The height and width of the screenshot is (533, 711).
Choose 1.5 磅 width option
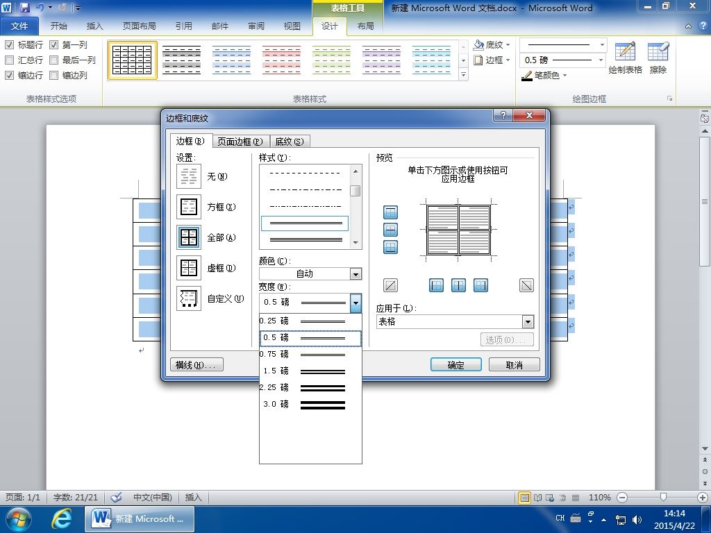coord(310,371)
